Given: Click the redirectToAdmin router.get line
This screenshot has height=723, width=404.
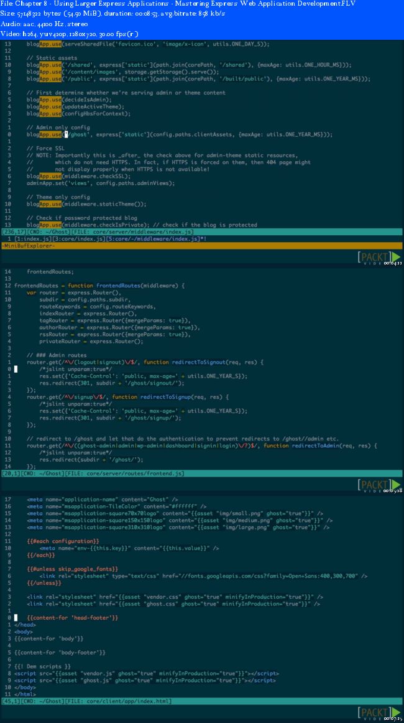Looking at the screenshot, I should coord(202,445).
